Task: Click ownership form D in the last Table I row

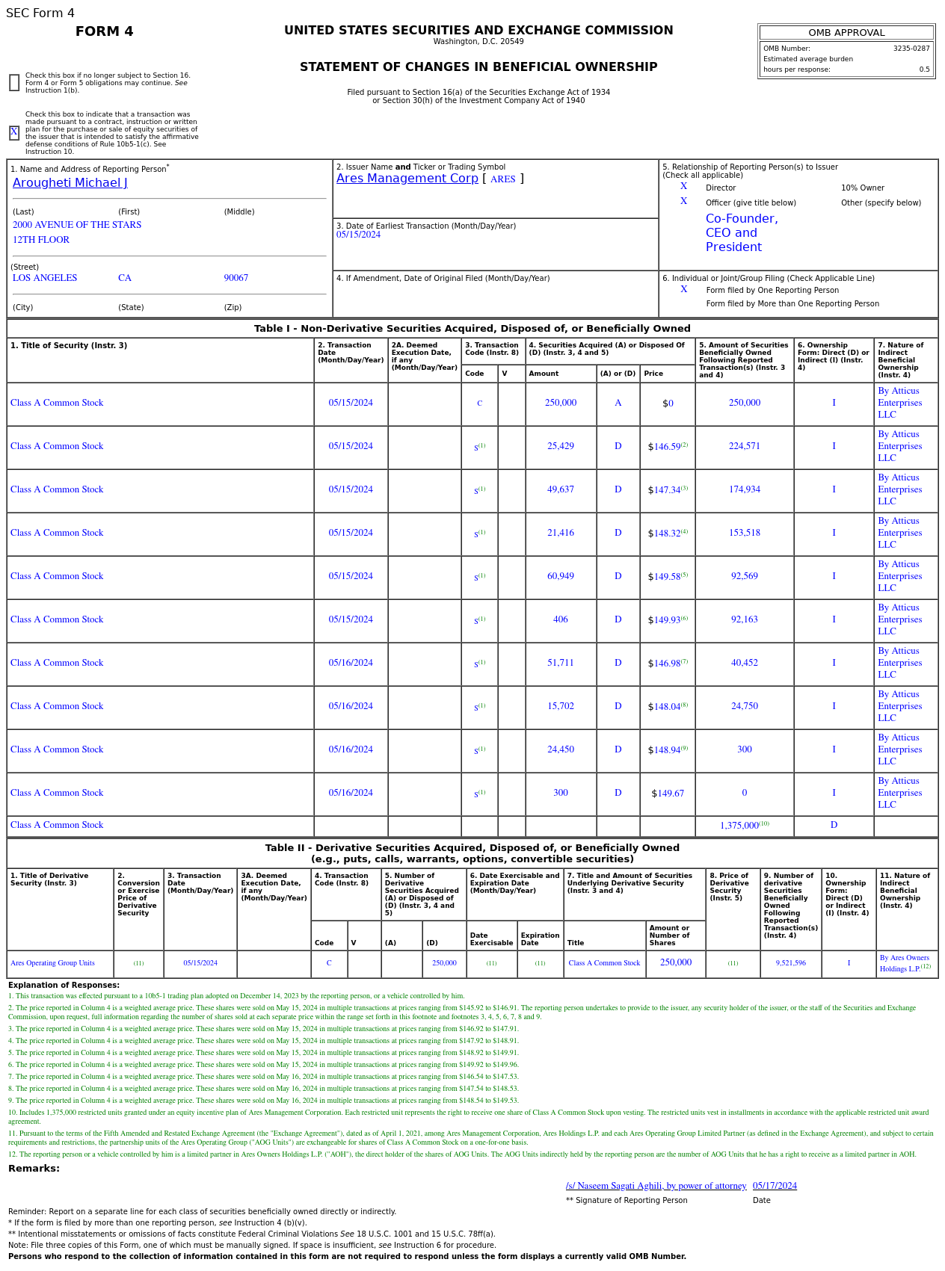Action: click(834, 825)
